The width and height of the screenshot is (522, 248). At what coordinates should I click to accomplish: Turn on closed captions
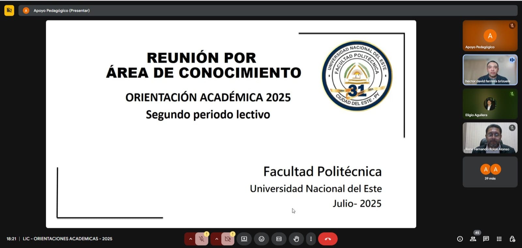coord(279,239)
